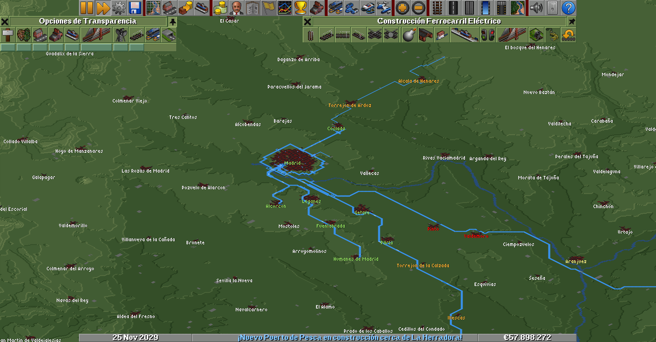The height and width of the screenshot is (342, 656).
Task: Open the save game floppy disk menu
Action: 135,8
